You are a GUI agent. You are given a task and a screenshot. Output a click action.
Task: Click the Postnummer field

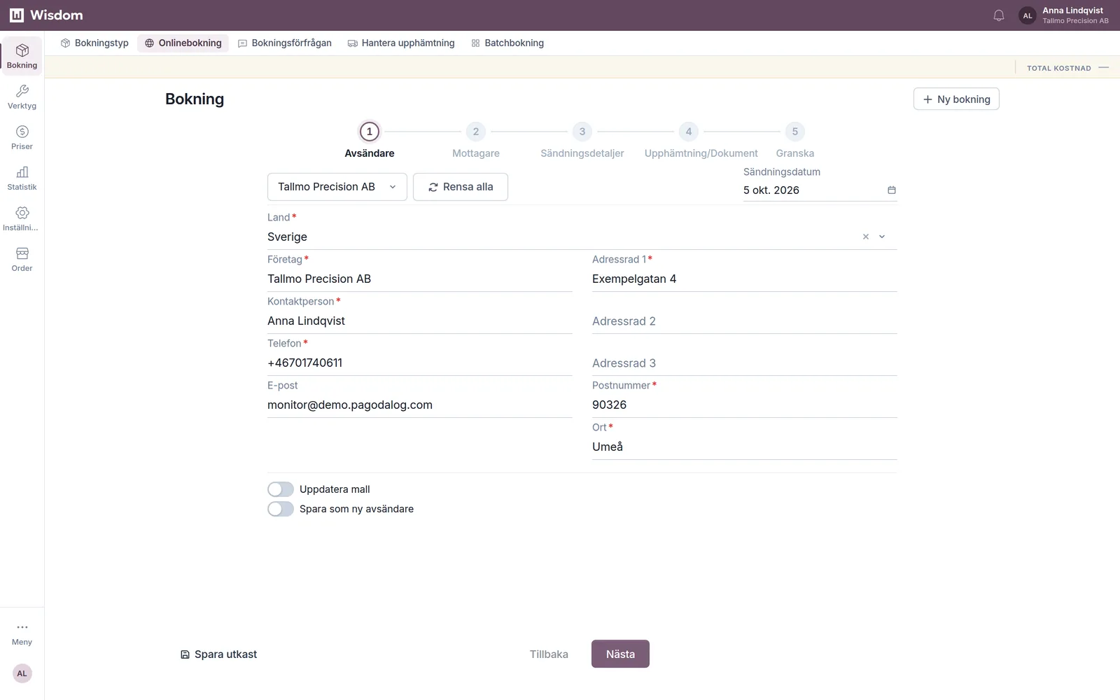(x=745, y=405)
